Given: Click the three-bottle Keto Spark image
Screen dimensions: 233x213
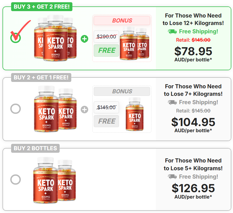Looking at the screenshot, I should pyautogui.click(x=55, y=37).
